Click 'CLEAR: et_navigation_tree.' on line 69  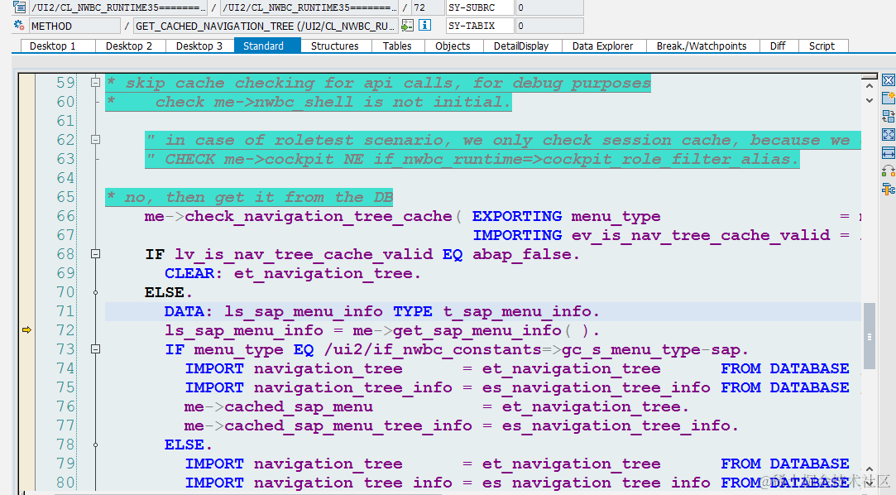[x=293, y=273]
